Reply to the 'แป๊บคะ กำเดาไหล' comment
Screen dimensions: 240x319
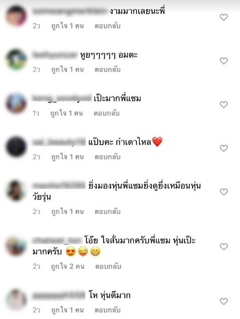click(x=108, y=157)
